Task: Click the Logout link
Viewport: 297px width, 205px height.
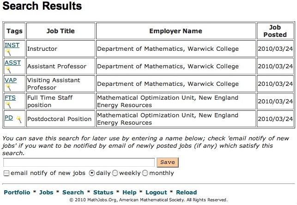Action: pyautogui.click(x=156, y=193)
